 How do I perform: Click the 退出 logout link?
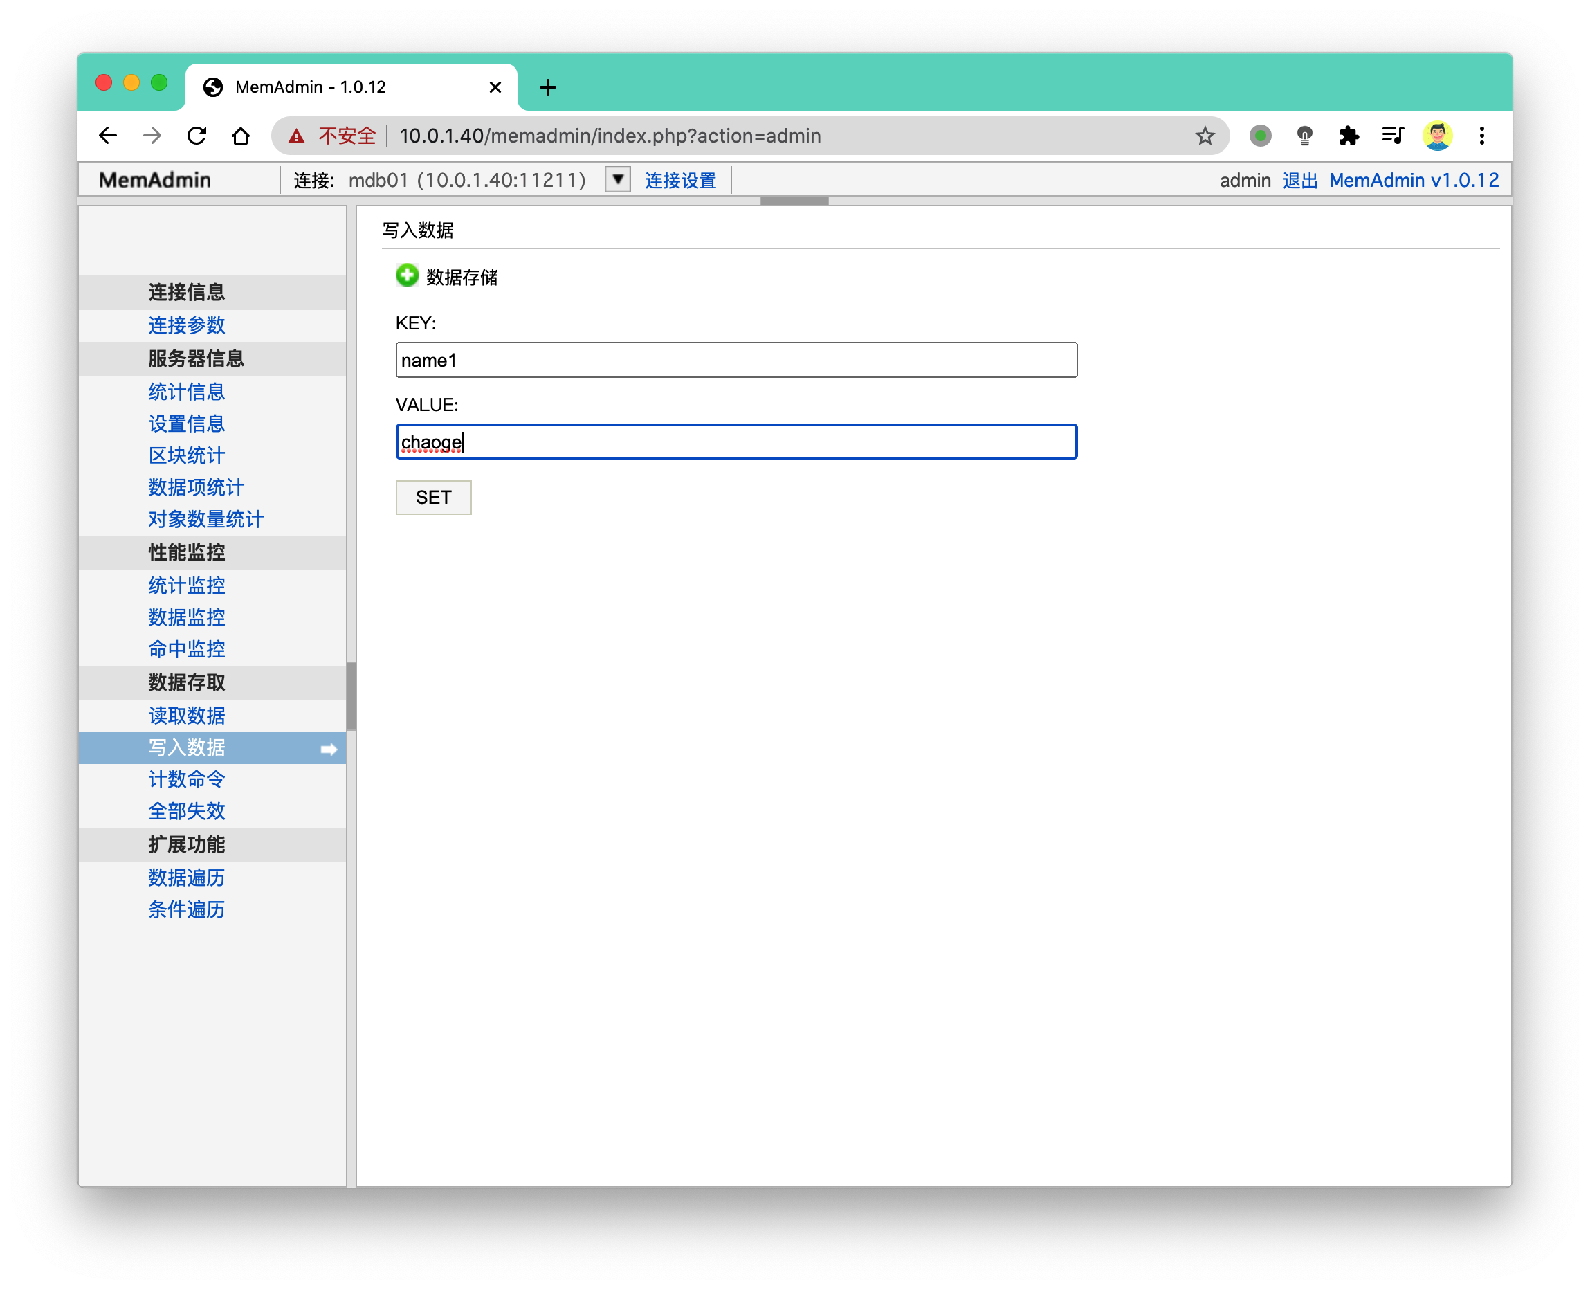pos(1299,181)
